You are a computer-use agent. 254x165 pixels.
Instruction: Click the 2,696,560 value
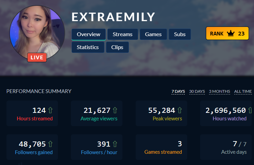pos(226,110)
